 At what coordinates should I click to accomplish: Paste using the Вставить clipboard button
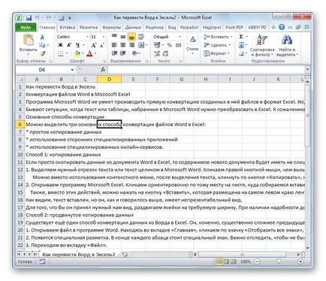point(28,44)
